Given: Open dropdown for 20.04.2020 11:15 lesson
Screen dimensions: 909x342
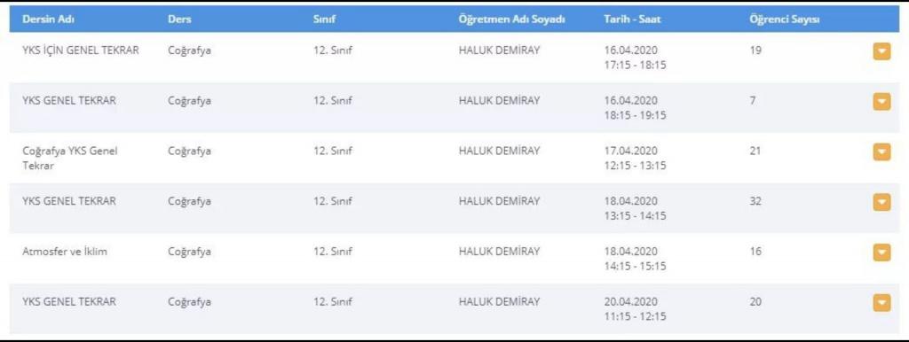Looking at the screenshot, I should coord(881,303).
